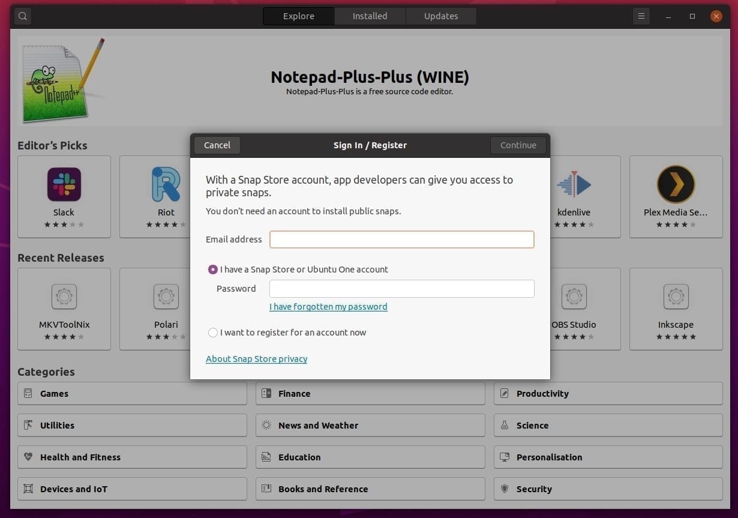Viewport: 738px width, 518px height.
Task: Click the Notepad-Plus-Plus banner logo
Action: click(x=63, y=80)
